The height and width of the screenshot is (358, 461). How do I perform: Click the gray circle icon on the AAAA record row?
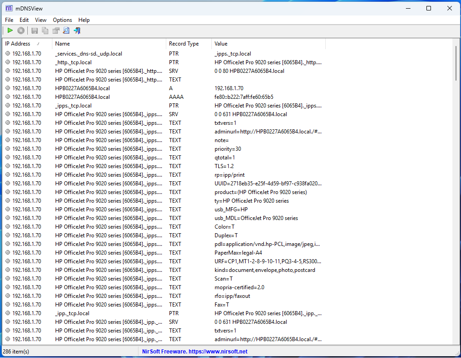click(x=8, y=97)
